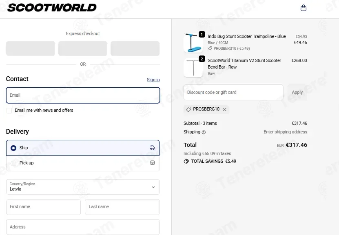Click the total amount €317.46
Image resolution: width=339 pixels, height=235 pixels.
click(x=297, y=145)
